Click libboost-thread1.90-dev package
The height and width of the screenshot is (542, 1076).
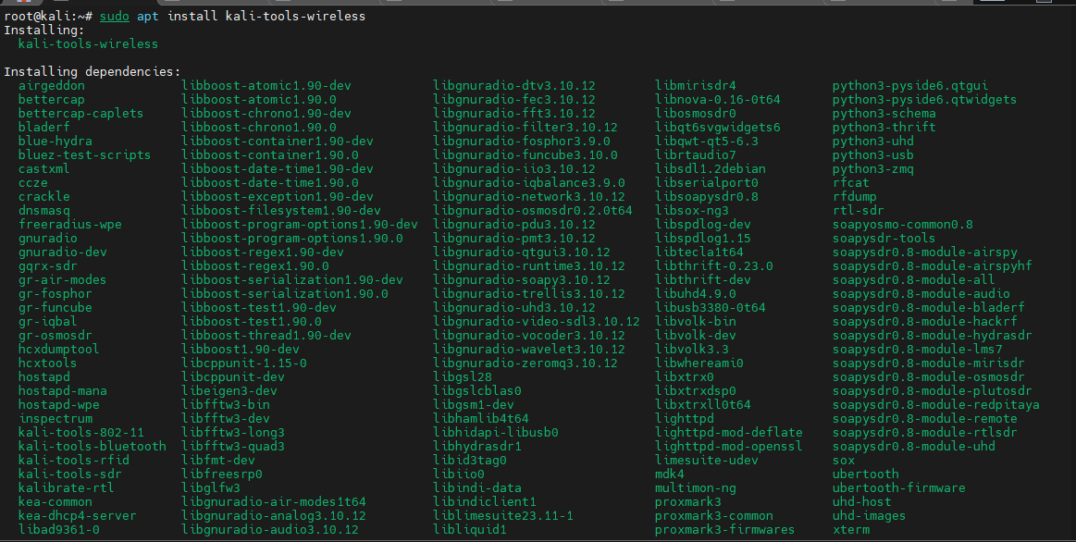[x=266, y=336]
